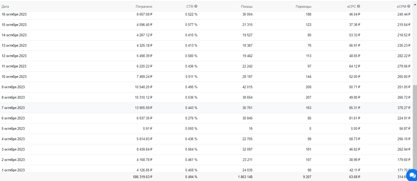This screenshot has width=417, height=181.
Task: Click the eCPC help question-mark icon
Action: tap(359, 6)
